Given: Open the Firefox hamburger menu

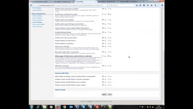Looking at the screenshot, I should coord(162,5).
